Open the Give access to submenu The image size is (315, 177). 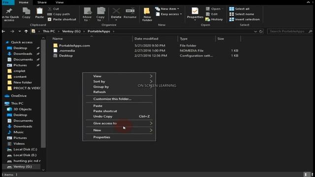[119, 123]
